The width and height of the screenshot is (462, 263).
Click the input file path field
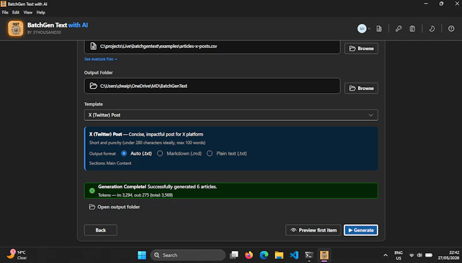click(212, 46)
